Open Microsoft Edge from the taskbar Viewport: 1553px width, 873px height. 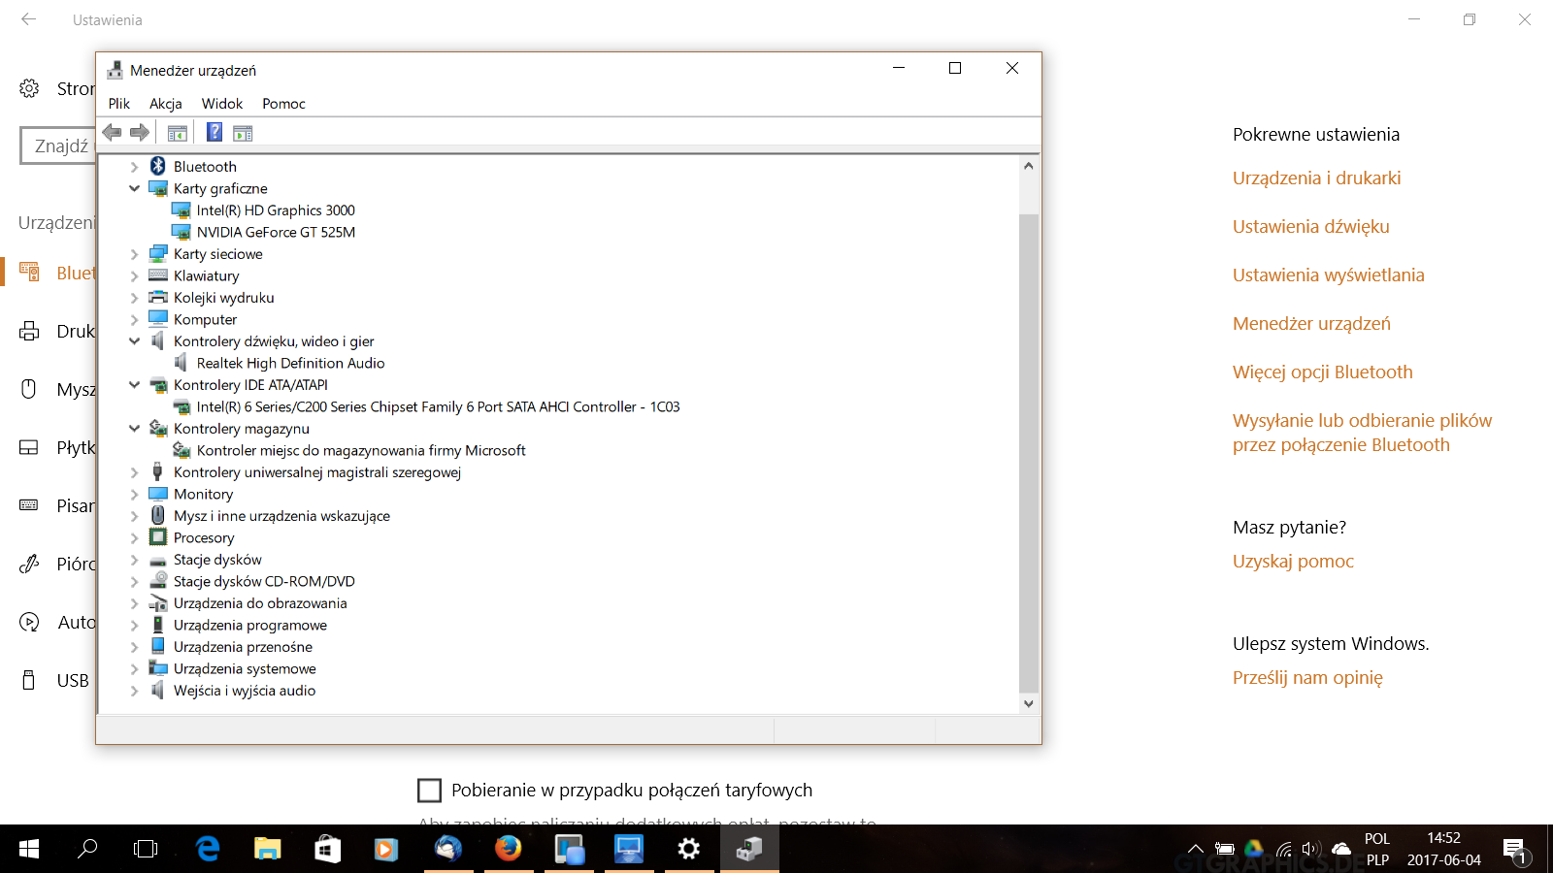(x=208, y=849)
